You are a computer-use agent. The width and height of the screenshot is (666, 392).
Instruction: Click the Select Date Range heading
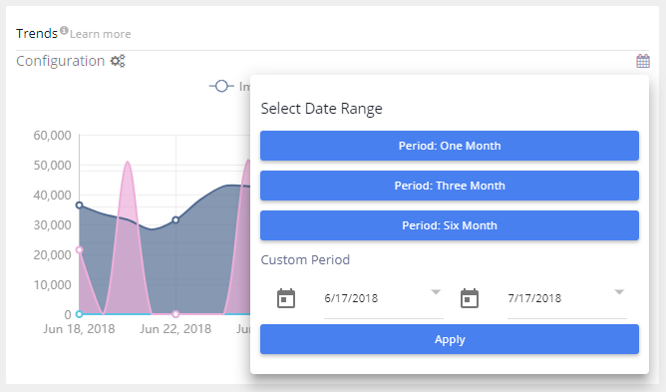321,109
